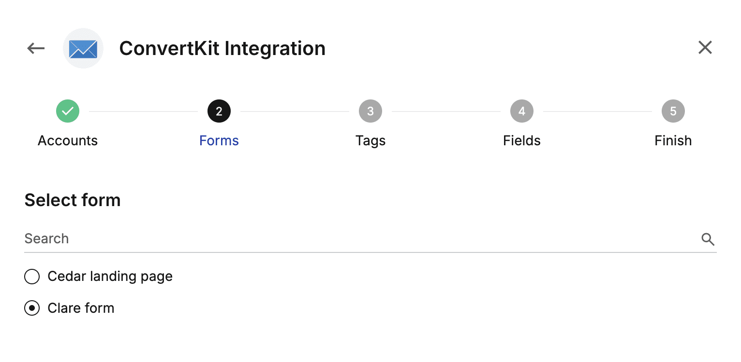The width and height of the screenshot is (741, 362).
Task: Click the step 5 circle icon
Action: [x=673, y=111]
